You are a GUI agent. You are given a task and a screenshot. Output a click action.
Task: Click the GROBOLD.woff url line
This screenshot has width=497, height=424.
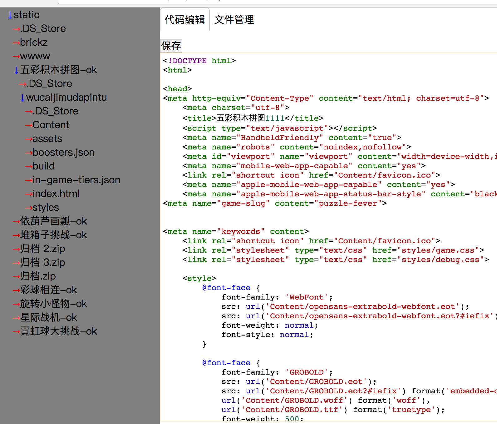[326, 401]
